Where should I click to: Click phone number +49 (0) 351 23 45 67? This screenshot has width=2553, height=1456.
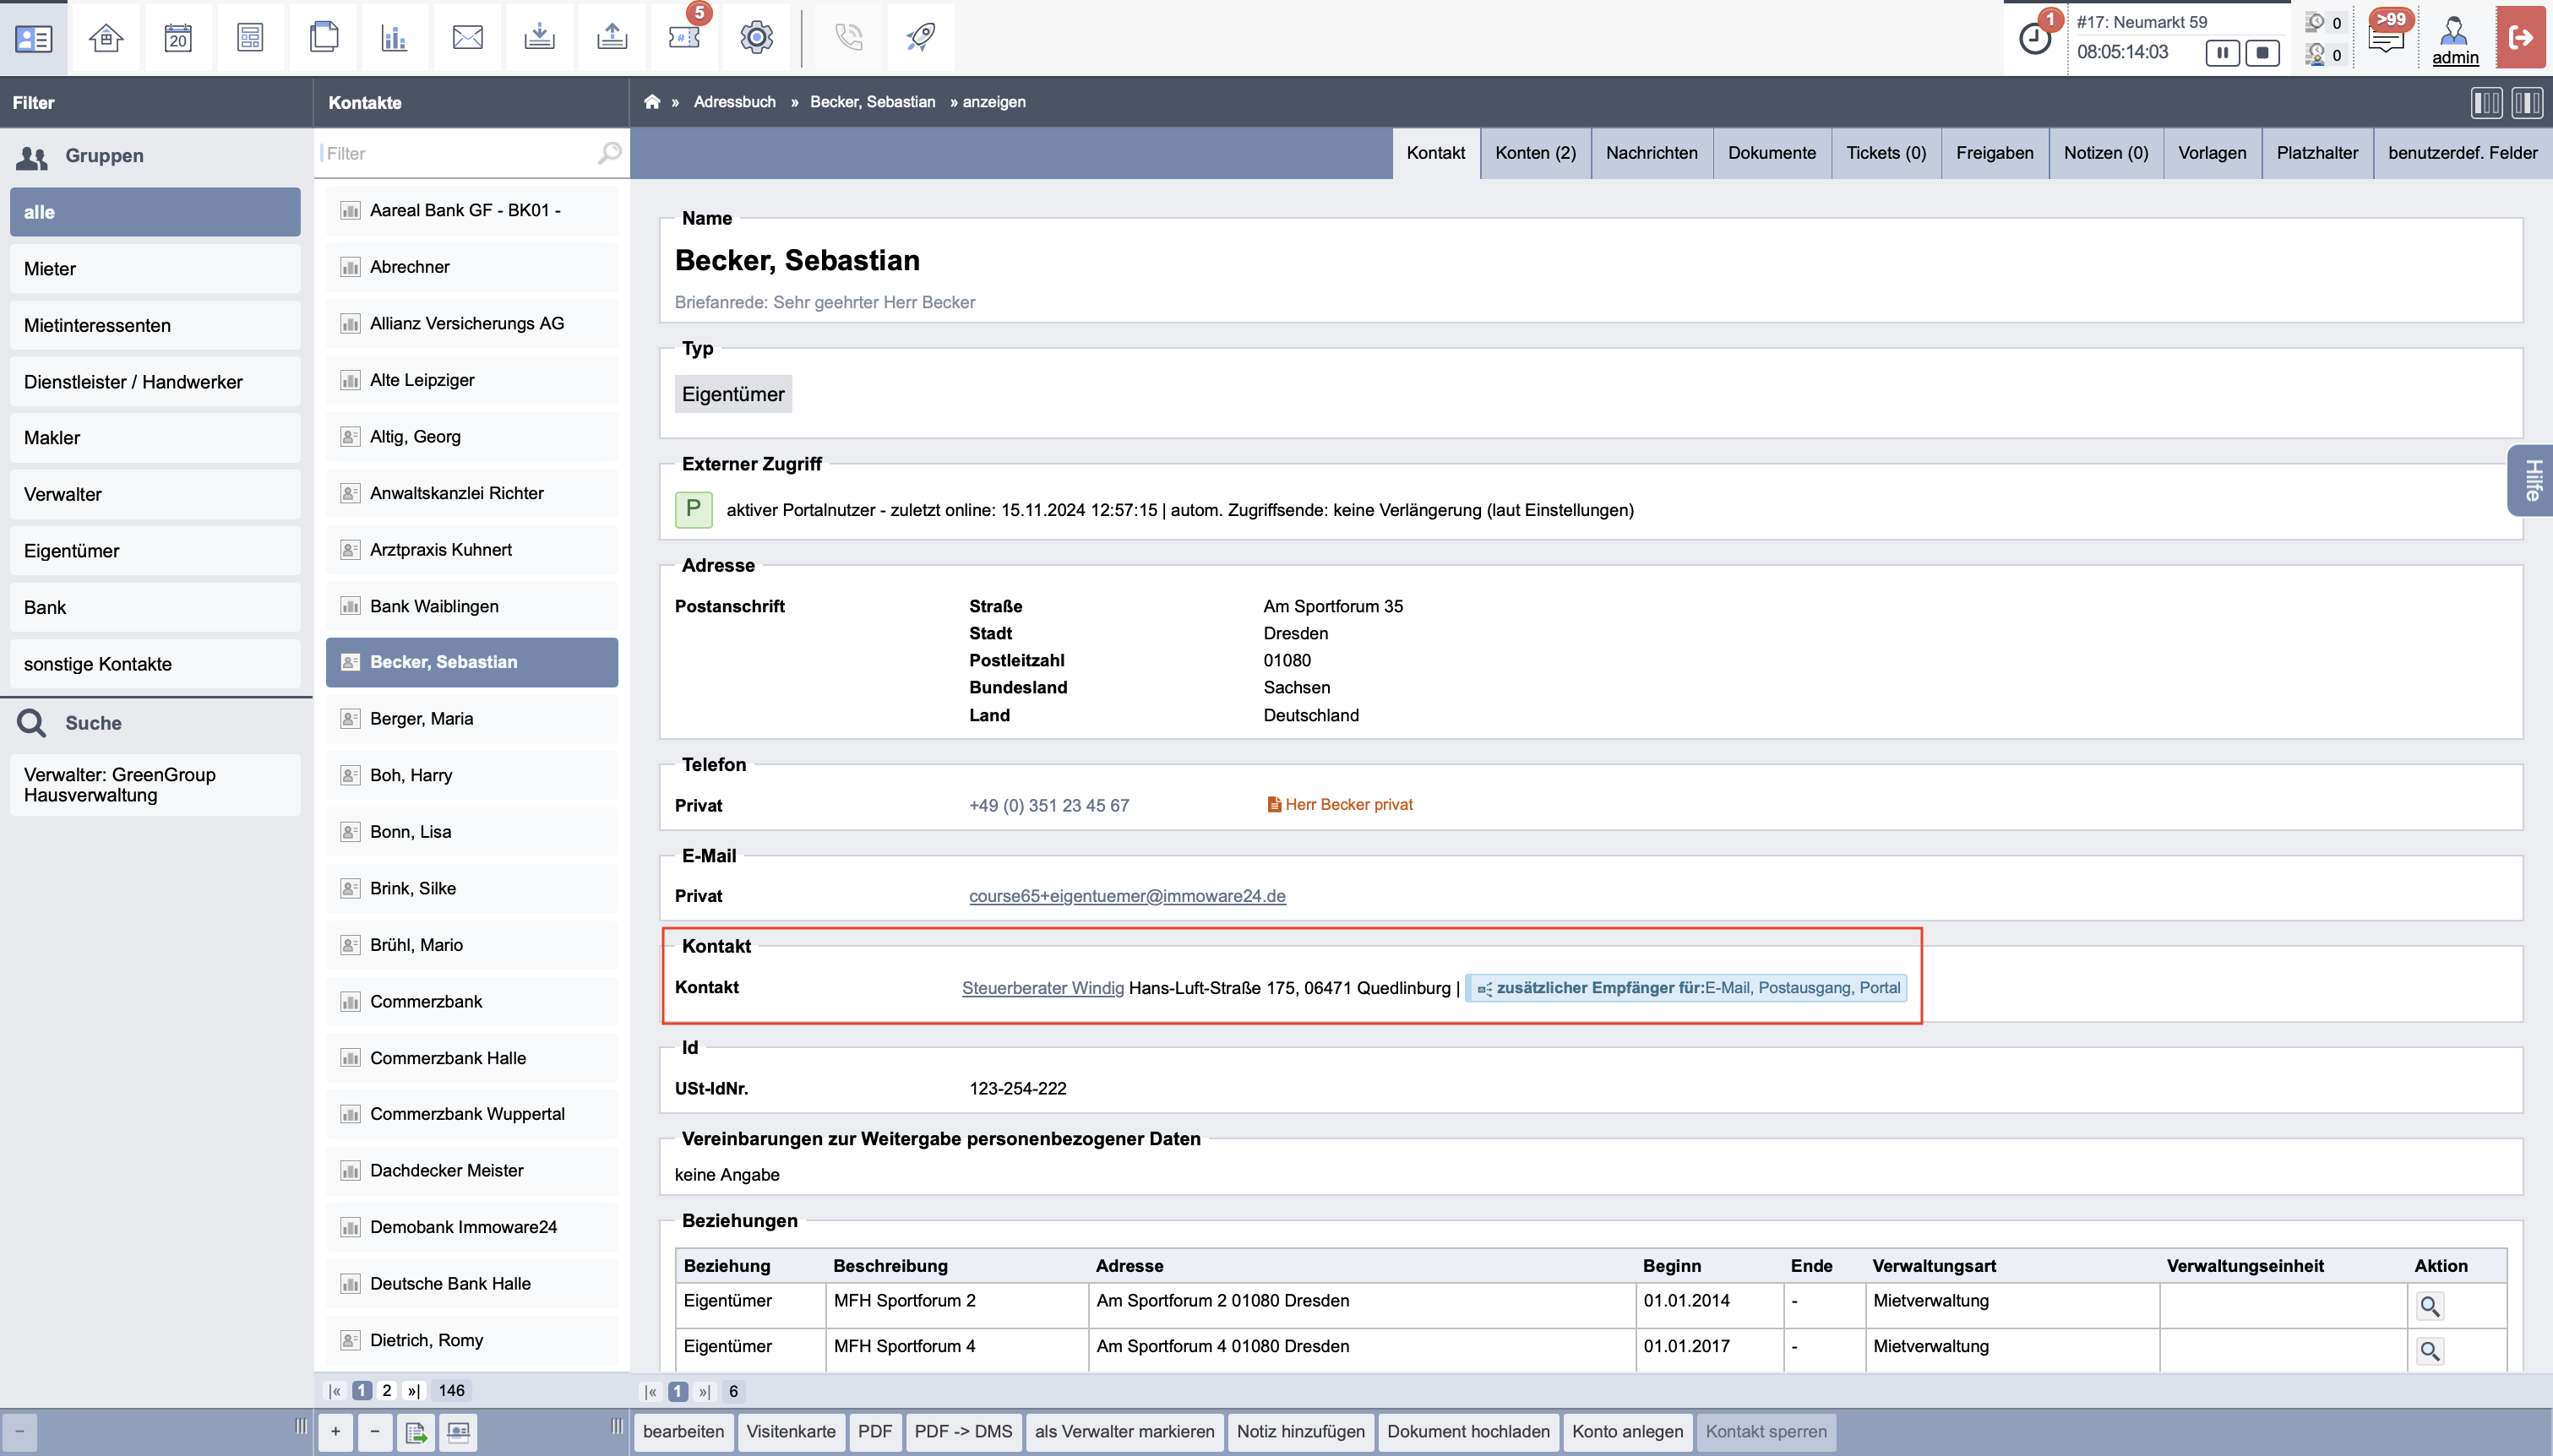click(x=1048, y=805)
